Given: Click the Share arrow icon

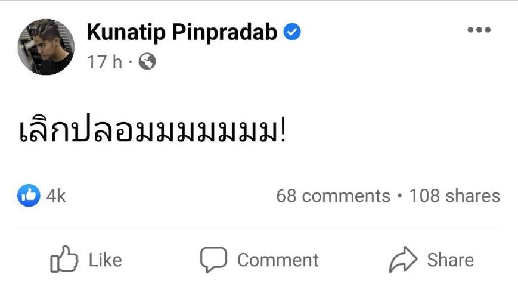Looking at the screenshot, I should coord(402,260).
